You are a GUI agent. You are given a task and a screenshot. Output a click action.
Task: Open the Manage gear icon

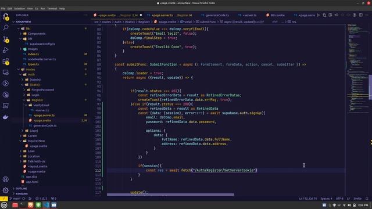coord(6,190)
